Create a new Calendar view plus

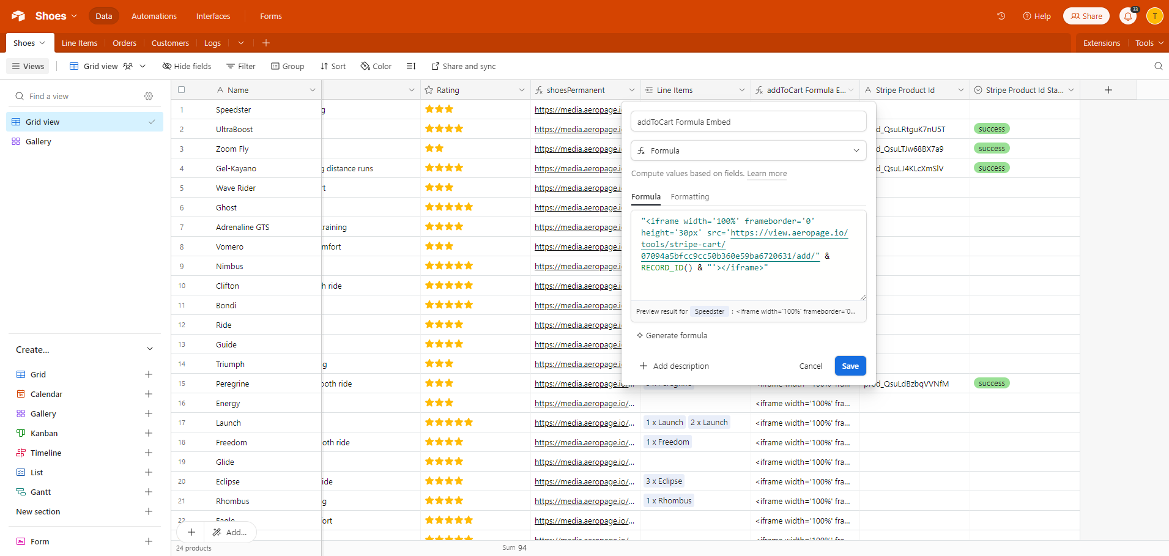(x=148, y=394)
